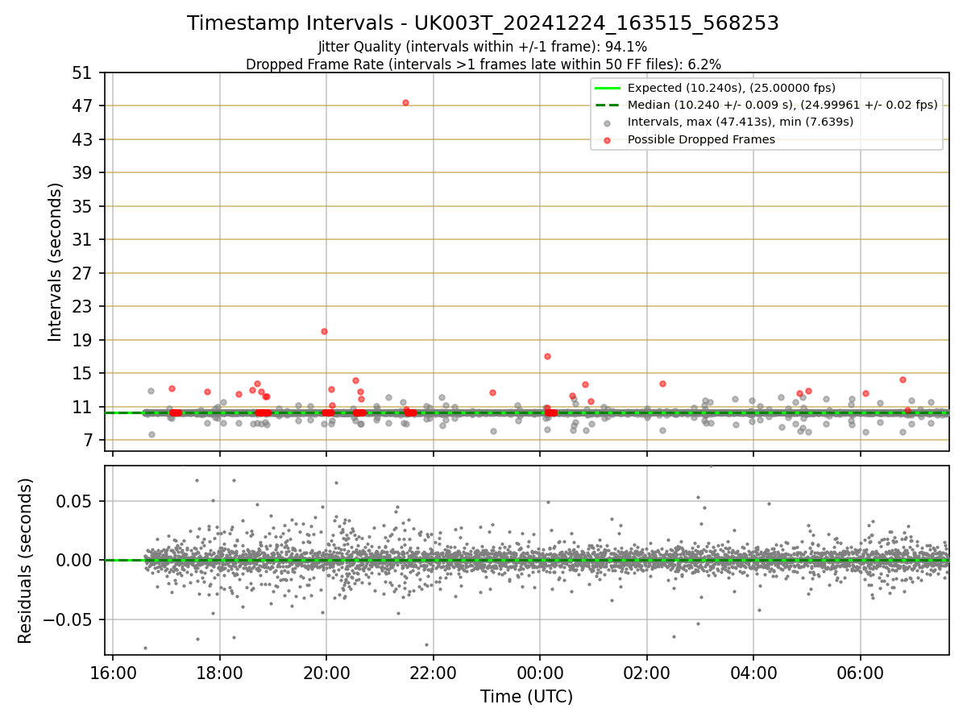Click the '39' tick label on the intervals axis
The height and width of the screenshot is (725, 967).
(82, 173)
